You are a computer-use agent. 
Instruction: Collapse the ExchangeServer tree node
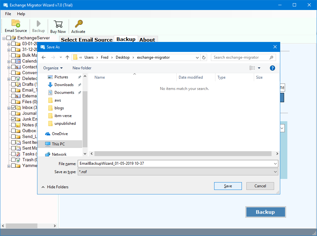[x=4, y=38]
